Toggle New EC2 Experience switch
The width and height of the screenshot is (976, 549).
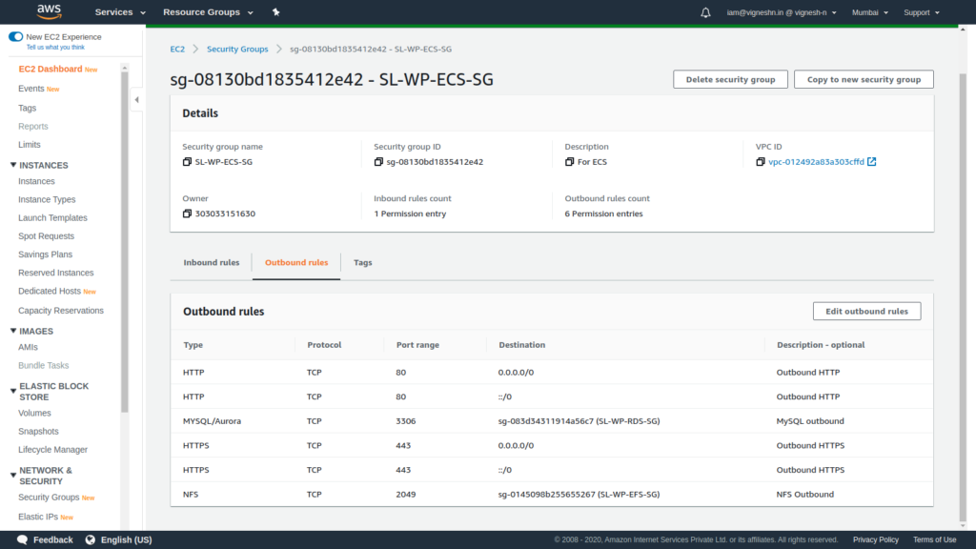point(15,37)
